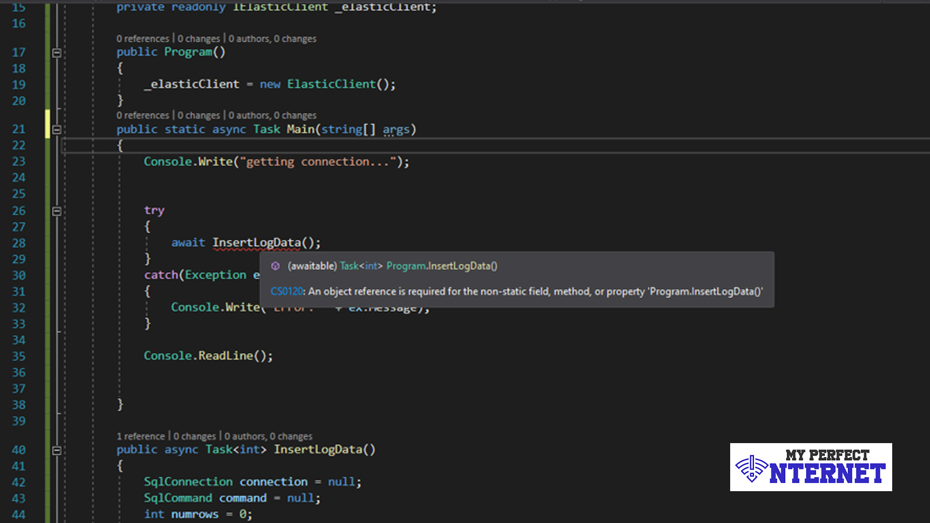The image size is (930, 523).
Task: Click the await keyword on line 28
Action: tap(188, 243)
